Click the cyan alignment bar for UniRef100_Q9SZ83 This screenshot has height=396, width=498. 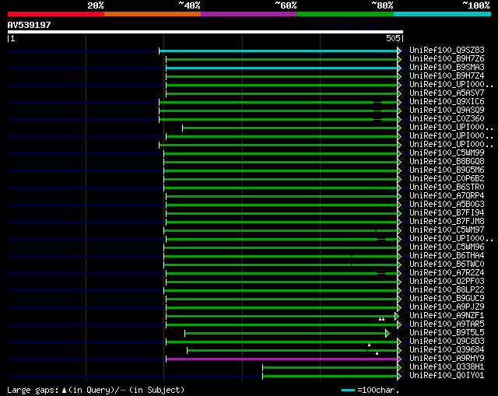(x=279, y=51)
